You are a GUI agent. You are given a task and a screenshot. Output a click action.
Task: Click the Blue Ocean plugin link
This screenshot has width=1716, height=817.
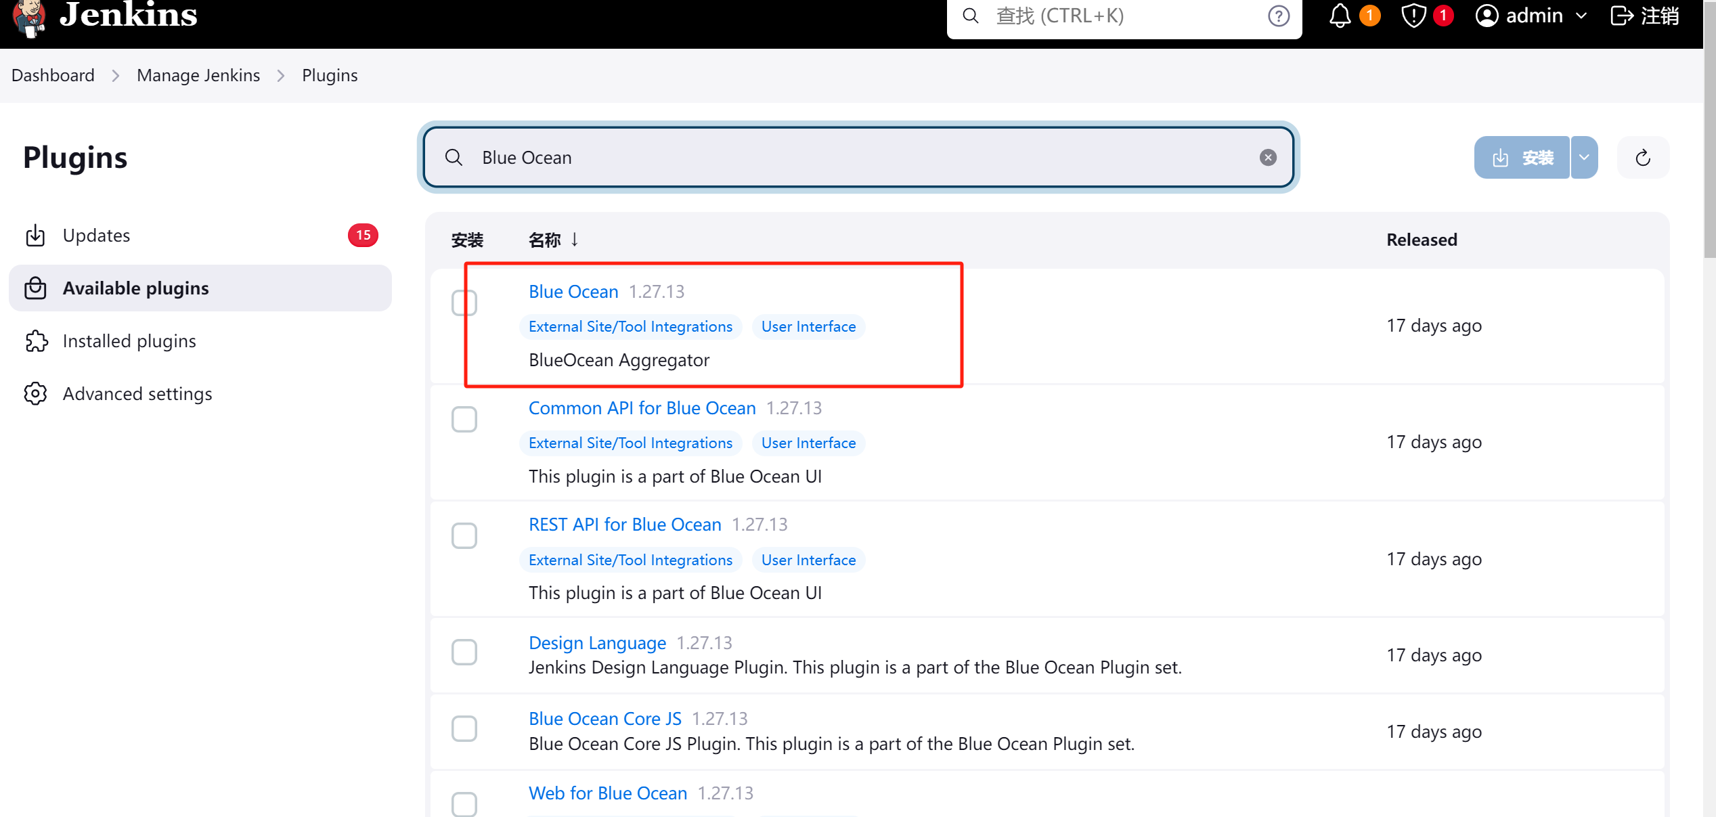pos(573,291)
